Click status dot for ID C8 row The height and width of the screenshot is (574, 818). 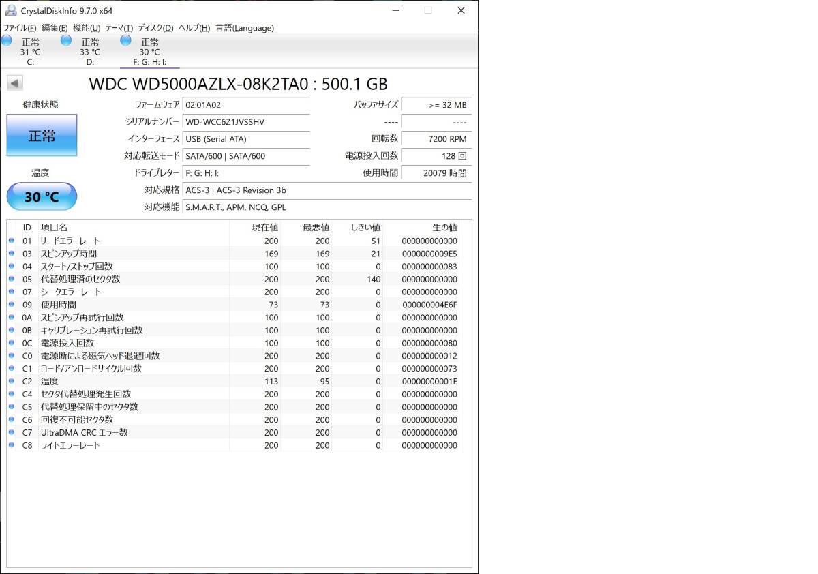pyautogui.click(x=11, y=445)
